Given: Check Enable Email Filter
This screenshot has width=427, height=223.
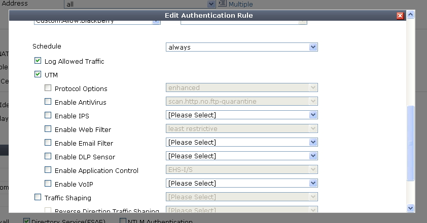Looking at the screenshot, I should [x=48, y=142].
